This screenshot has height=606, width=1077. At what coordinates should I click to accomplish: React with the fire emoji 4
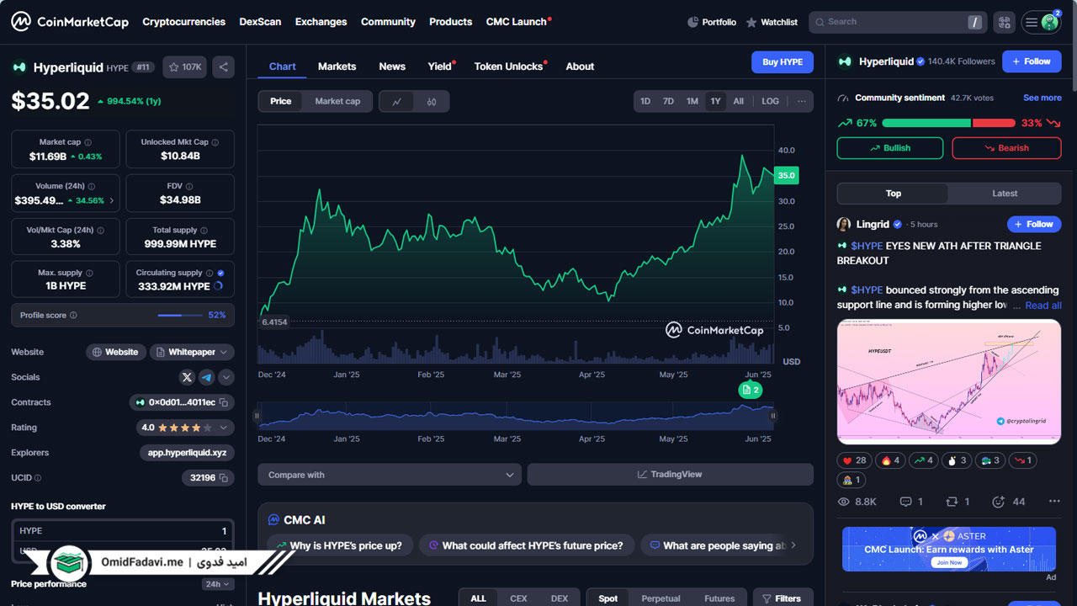890,460
